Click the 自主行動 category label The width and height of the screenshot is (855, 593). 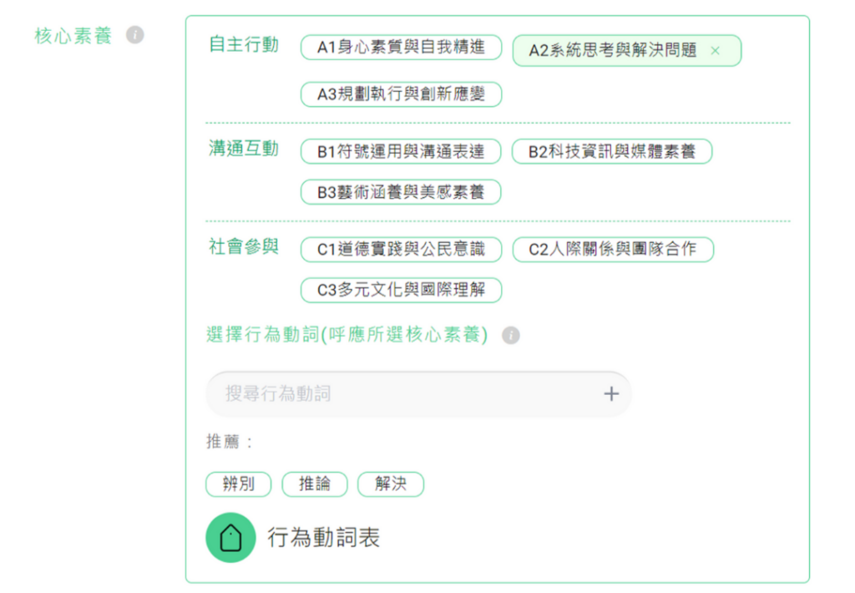[244, 45]
